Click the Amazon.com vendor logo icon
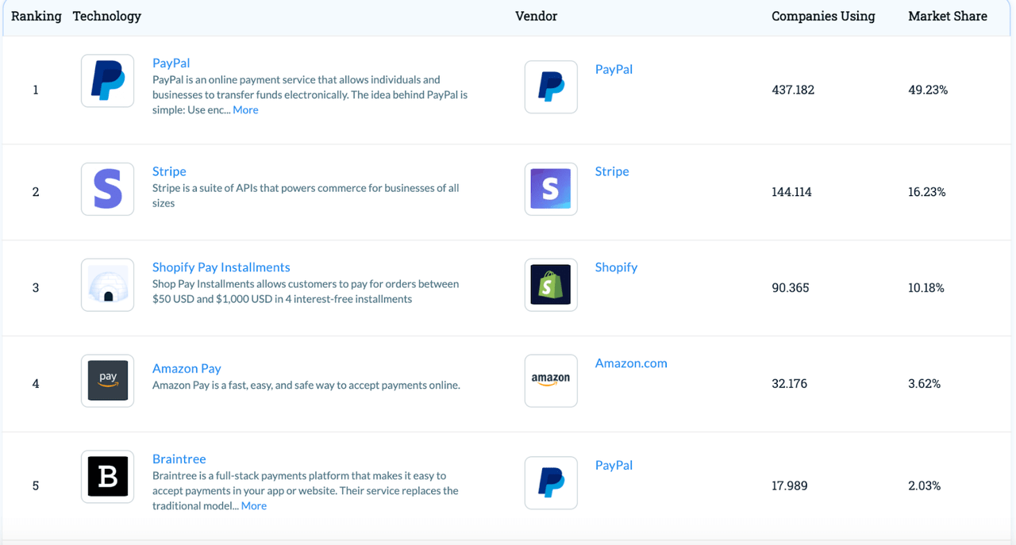This screenshot has height=545, width=1016. coord(551,381)
